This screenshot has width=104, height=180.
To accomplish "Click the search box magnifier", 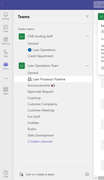I will tap(97, 5).
